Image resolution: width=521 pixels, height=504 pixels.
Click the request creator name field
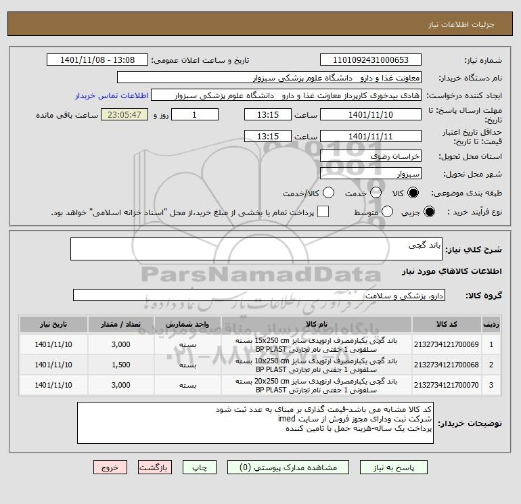(286, 95)
